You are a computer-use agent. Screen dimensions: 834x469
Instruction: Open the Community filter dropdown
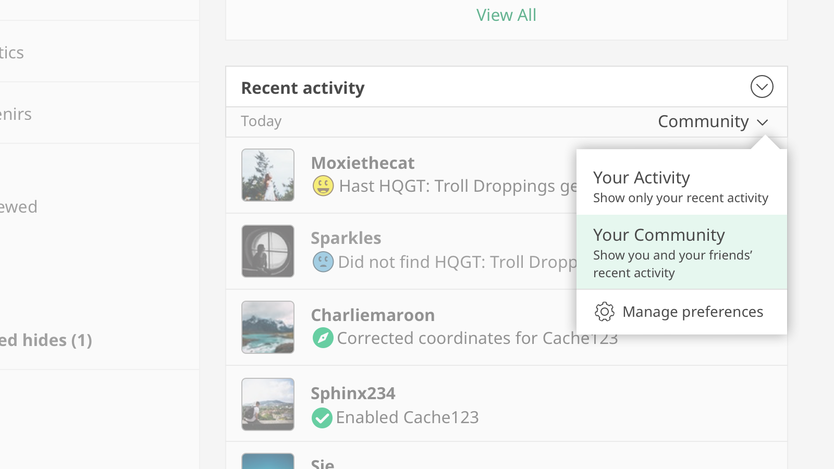pyautogui.click(x=713, y=122)
